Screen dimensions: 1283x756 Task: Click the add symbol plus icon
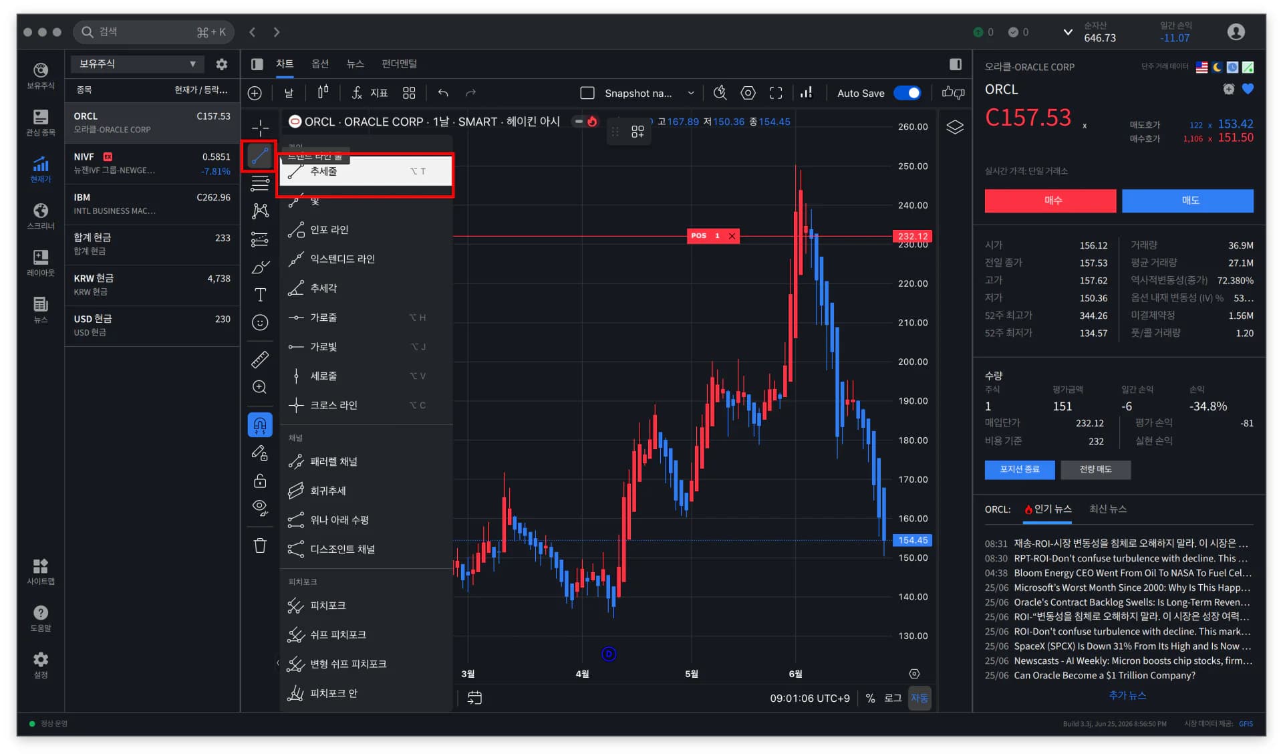255,93
